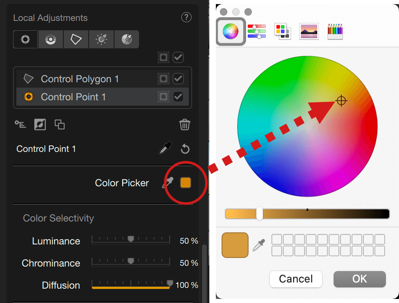Screen dimensions: 399x303
Task: Open Local Adjustments help icon
Action: pos(186,17)
